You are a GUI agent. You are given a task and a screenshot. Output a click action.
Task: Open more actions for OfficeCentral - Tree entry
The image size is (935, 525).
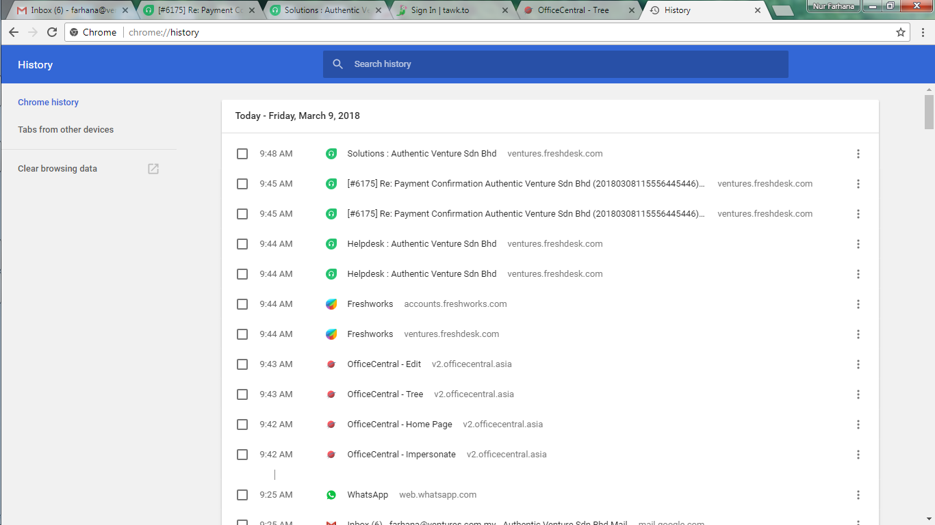[x=858, y=394]
